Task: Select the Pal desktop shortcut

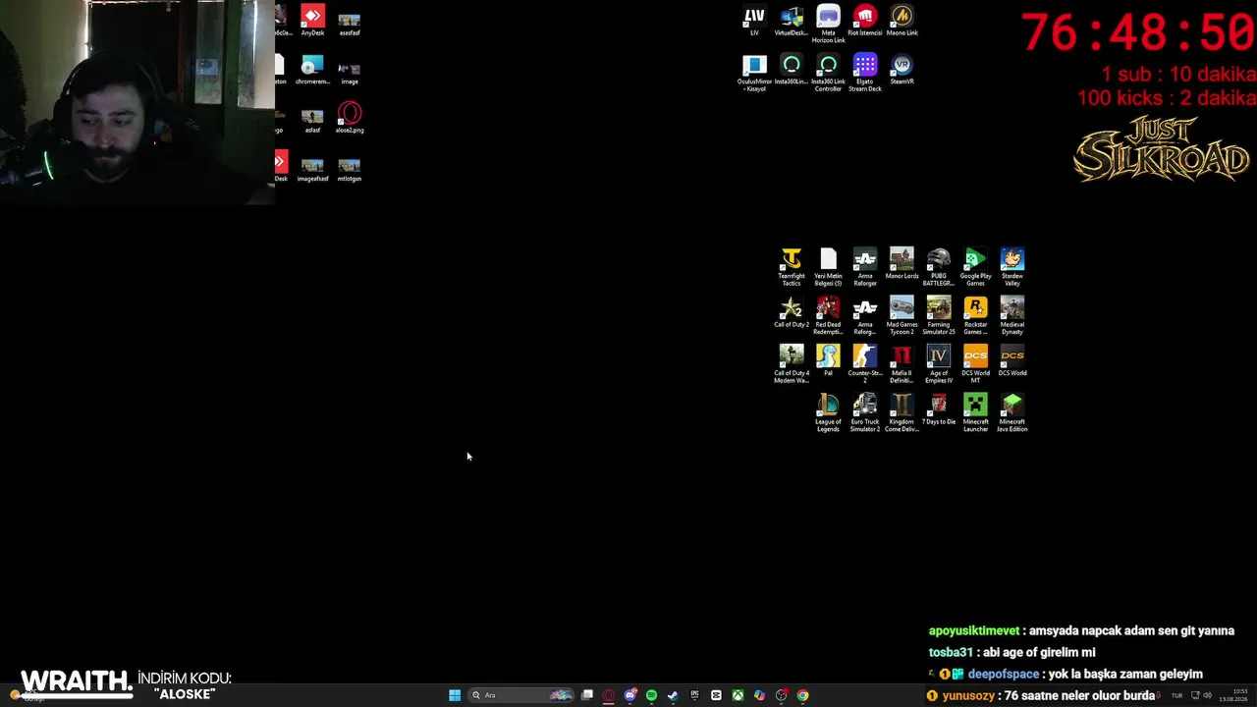Action: (828, 360)
